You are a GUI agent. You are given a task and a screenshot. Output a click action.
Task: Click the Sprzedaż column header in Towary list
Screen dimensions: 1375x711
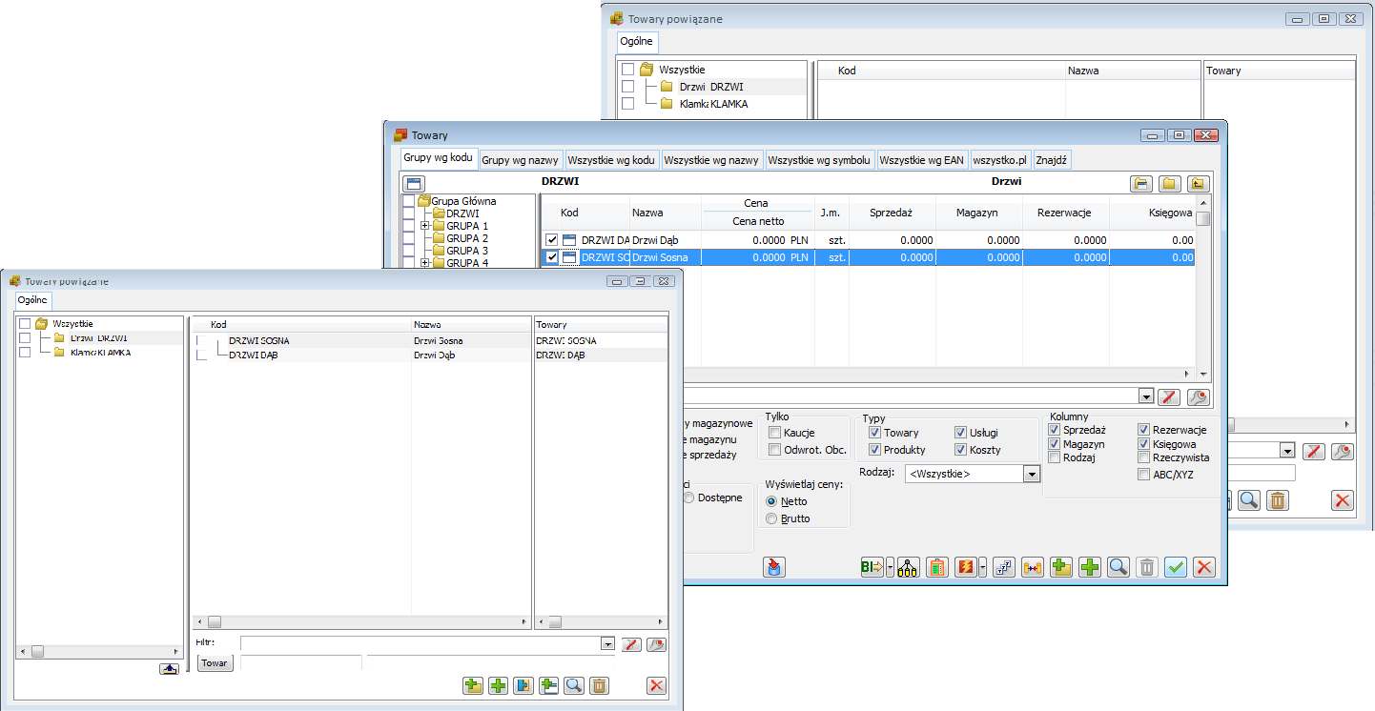coord(892,213)
